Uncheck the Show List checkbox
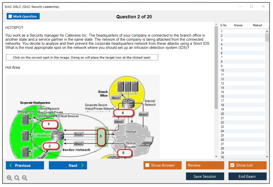 tap(232, 165)
